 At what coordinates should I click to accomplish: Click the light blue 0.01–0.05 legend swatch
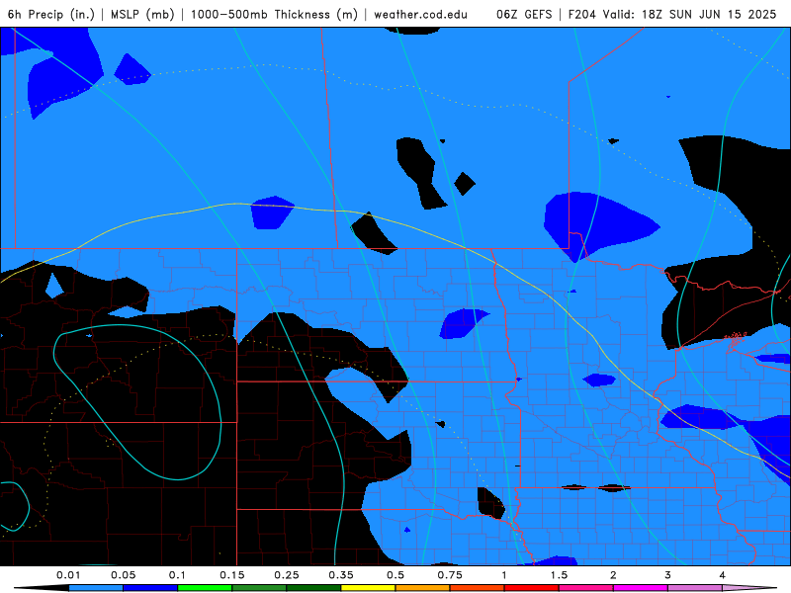[x=96, y=588]
